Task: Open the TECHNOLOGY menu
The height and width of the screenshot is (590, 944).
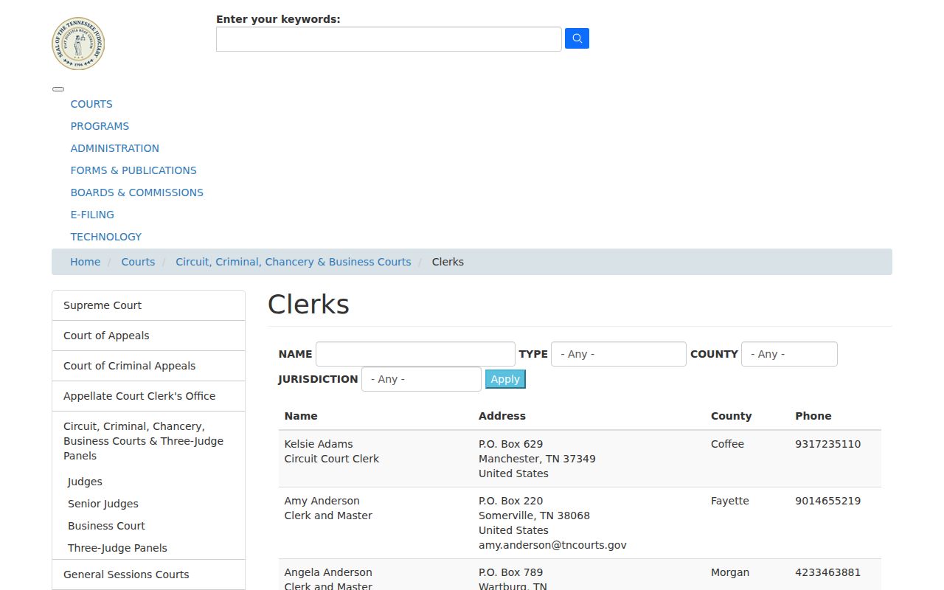Action: click(105, 237)
